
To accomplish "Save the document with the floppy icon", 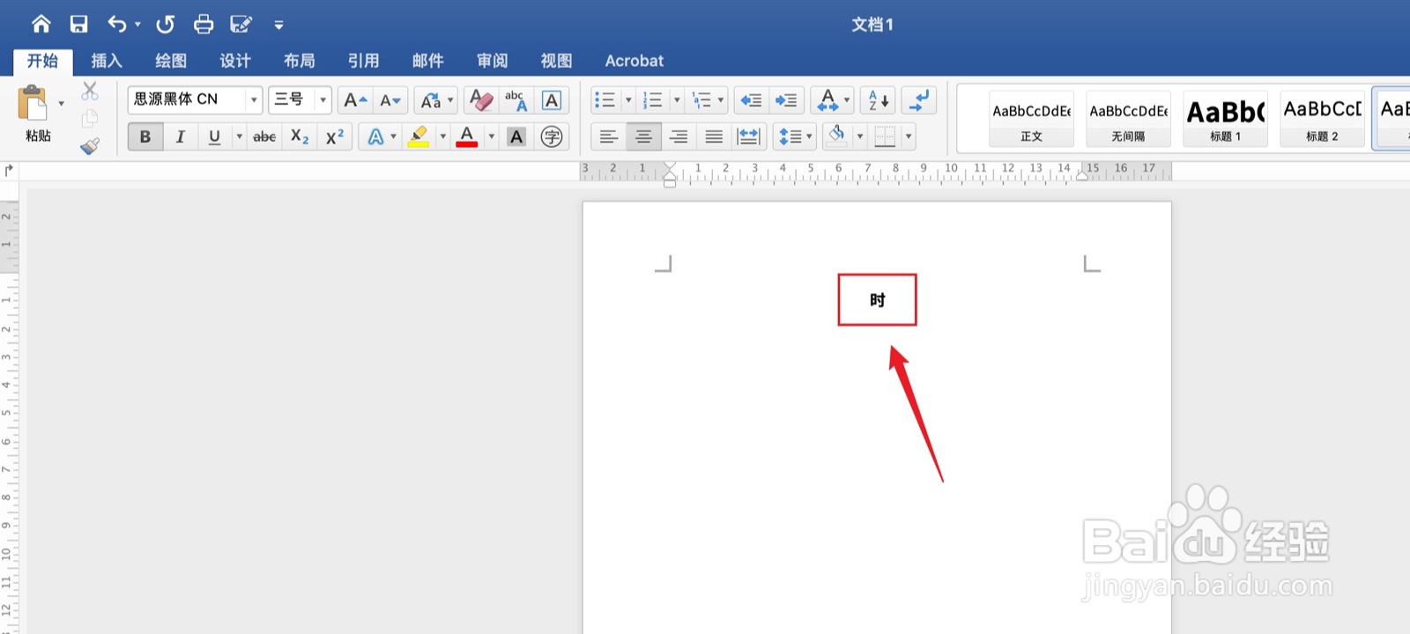I will click(x=79, y=24).
